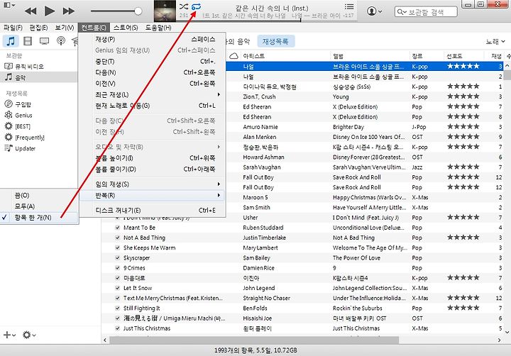Select repeat option 항목 한 개(N)
Screen dimensions: 511x356
[x=39, y=218]
